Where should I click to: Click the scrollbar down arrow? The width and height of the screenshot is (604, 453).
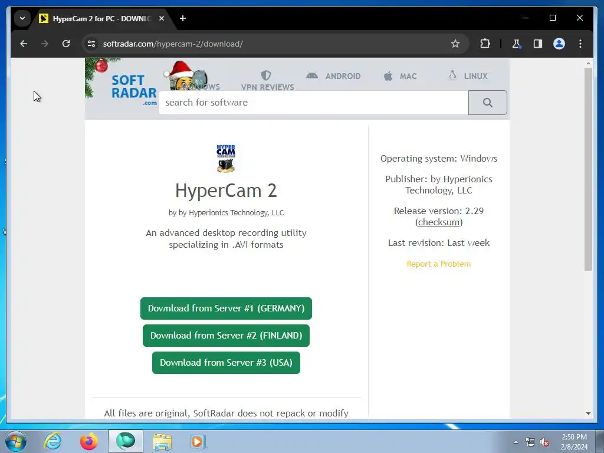click(x=588, y=413)
